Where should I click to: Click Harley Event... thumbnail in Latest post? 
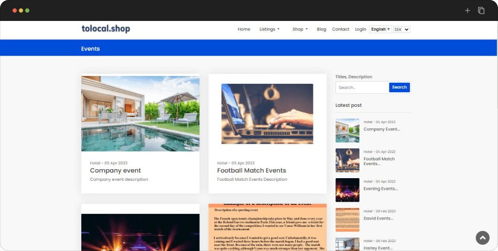point(348,244)
